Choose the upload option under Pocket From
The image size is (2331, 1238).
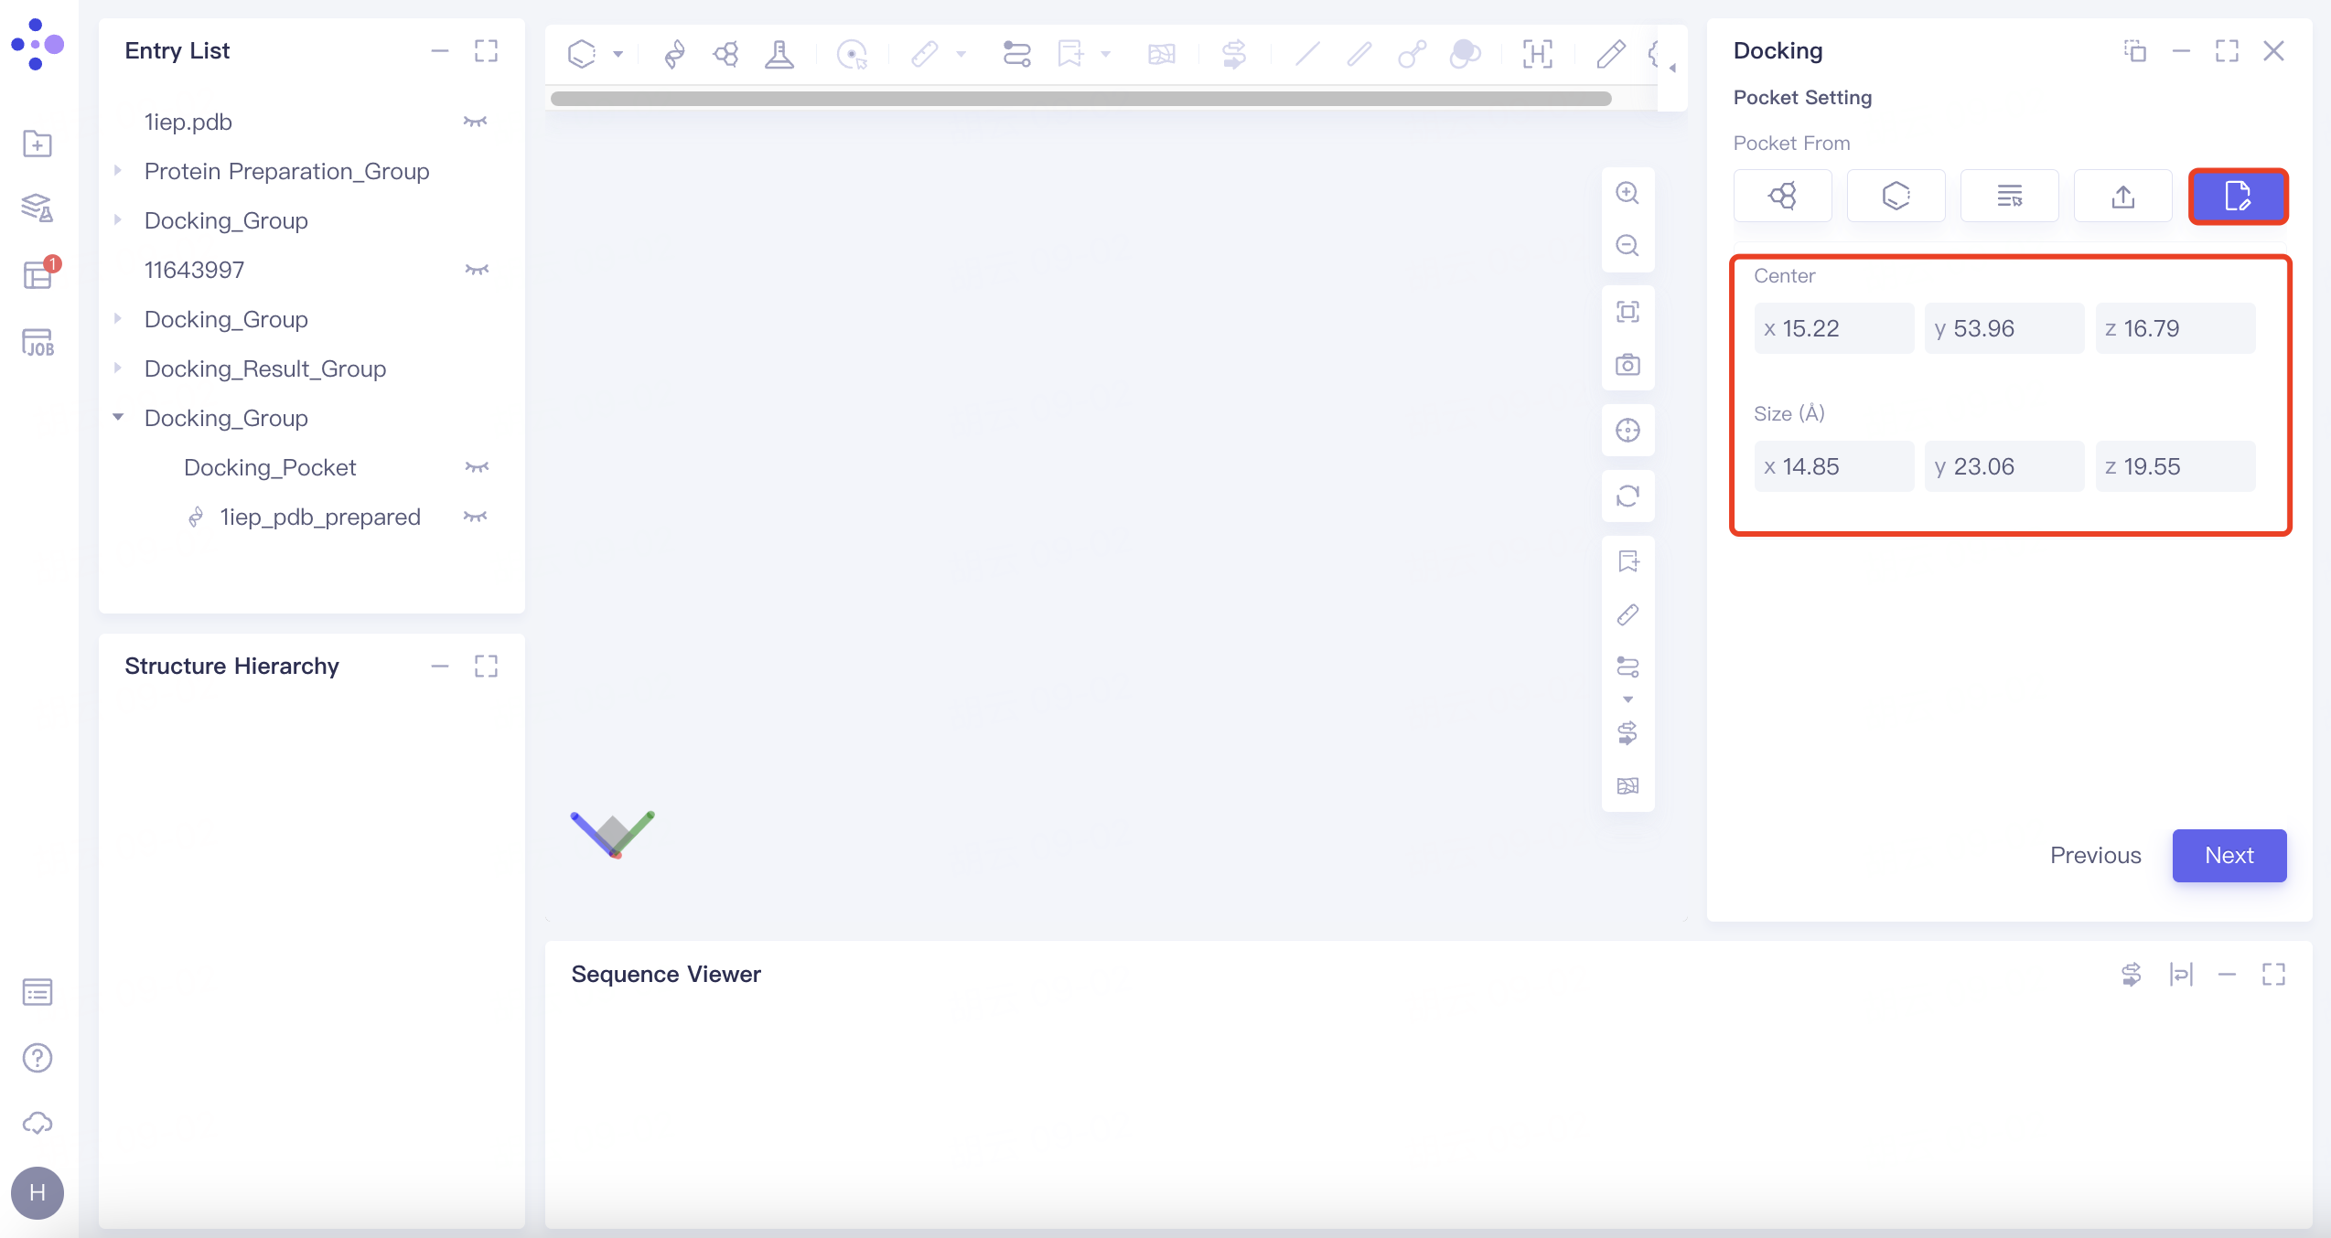(2123, 195)
